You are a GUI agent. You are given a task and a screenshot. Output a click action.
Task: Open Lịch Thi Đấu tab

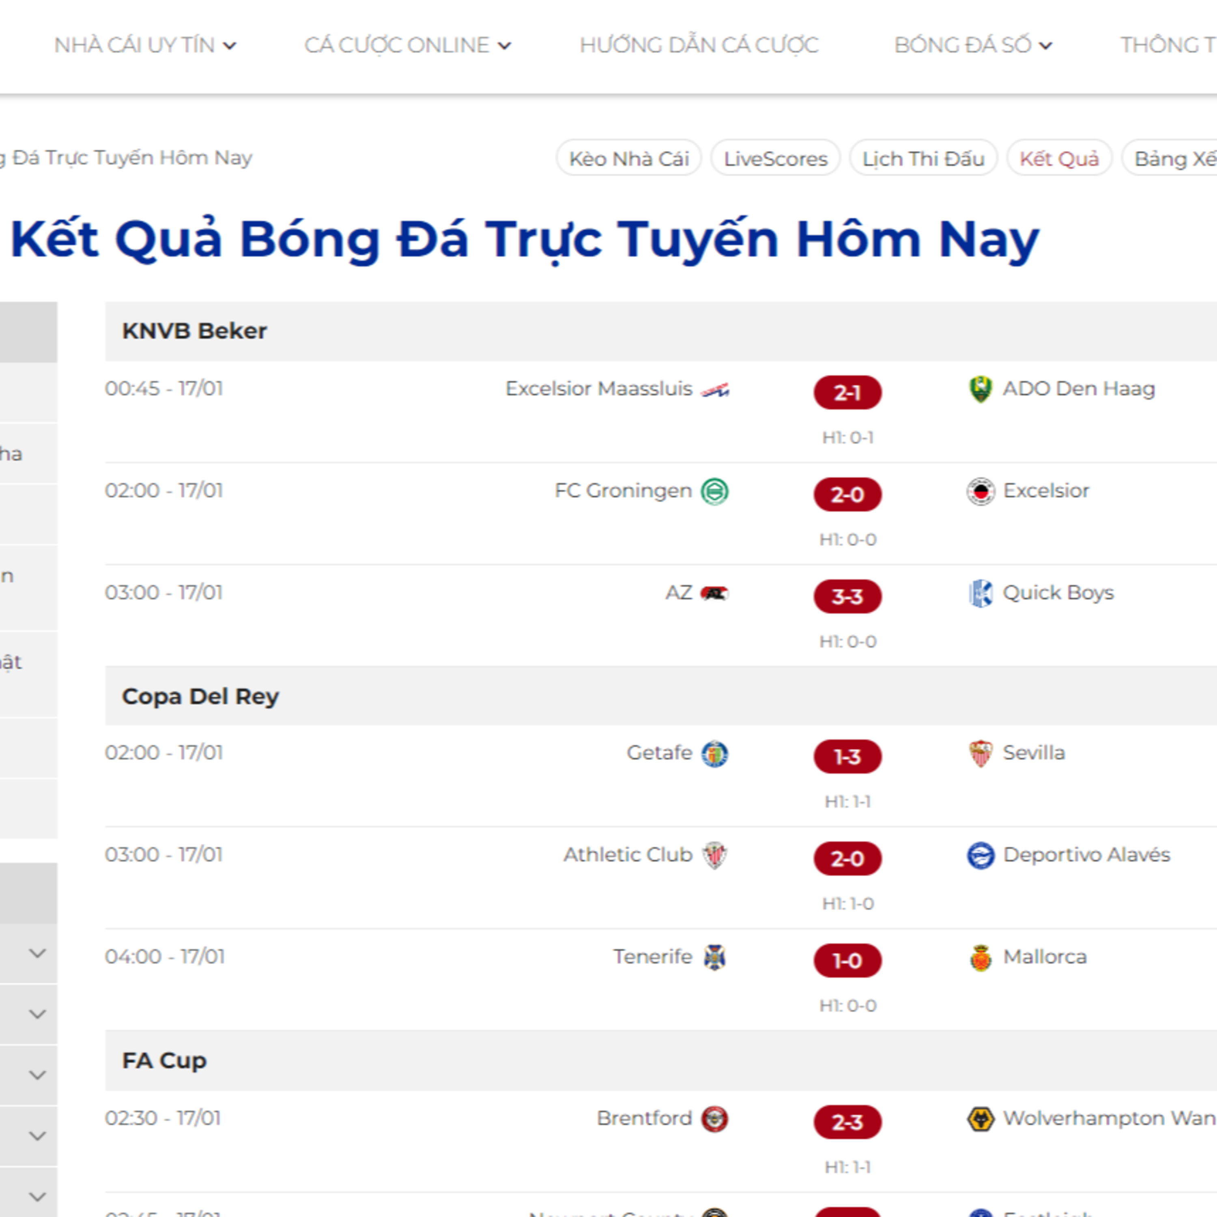923,158
